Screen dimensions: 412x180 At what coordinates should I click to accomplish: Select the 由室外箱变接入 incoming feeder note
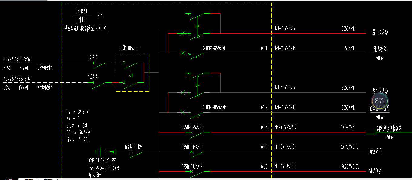click(x=45, y=68)
